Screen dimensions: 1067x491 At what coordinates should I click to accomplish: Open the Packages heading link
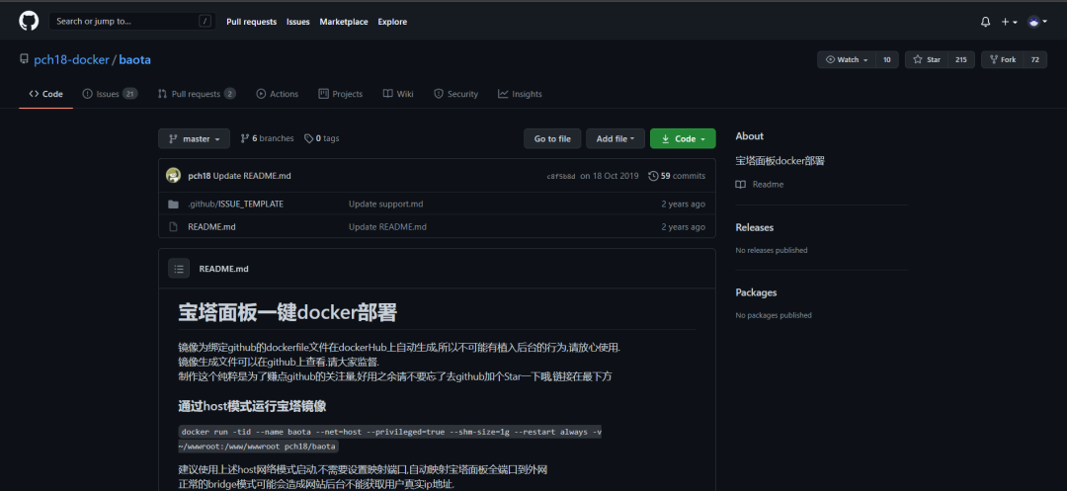[756, 293]
